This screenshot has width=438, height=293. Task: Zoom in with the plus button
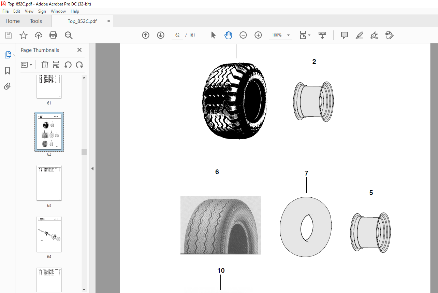(x=258, y=35)
